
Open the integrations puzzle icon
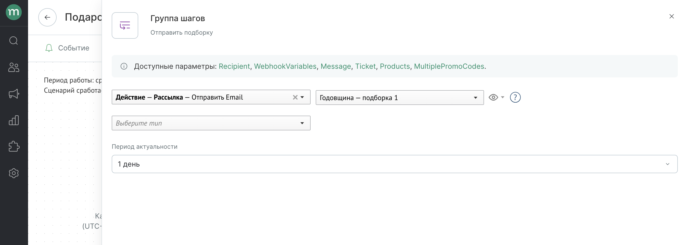pyautogui.click(x=14, y=146)
